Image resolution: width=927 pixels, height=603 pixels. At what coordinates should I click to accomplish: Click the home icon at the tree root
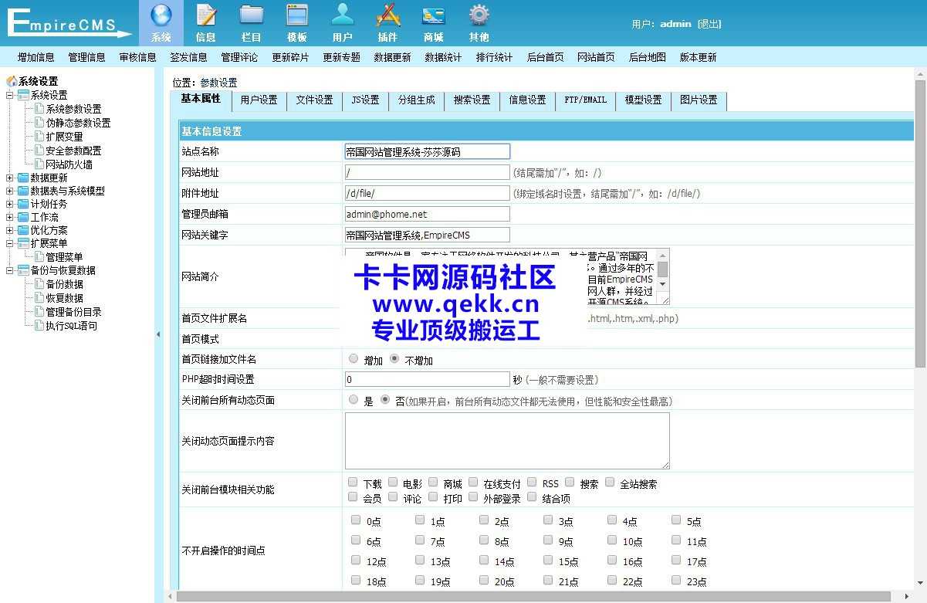coord(12,81)
